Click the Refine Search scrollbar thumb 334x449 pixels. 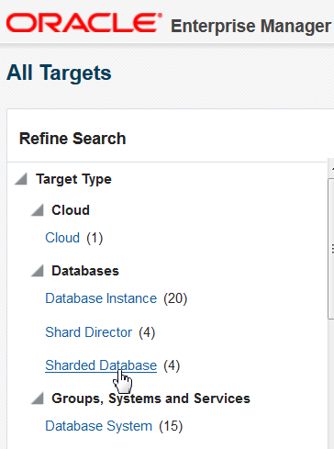point(331,249)
